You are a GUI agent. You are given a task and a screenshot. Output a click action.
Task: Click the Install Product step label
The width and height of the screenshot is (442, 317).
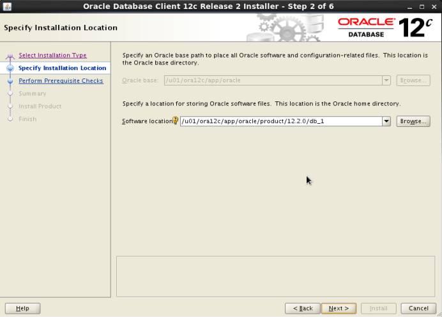click(x=40, y=106)
